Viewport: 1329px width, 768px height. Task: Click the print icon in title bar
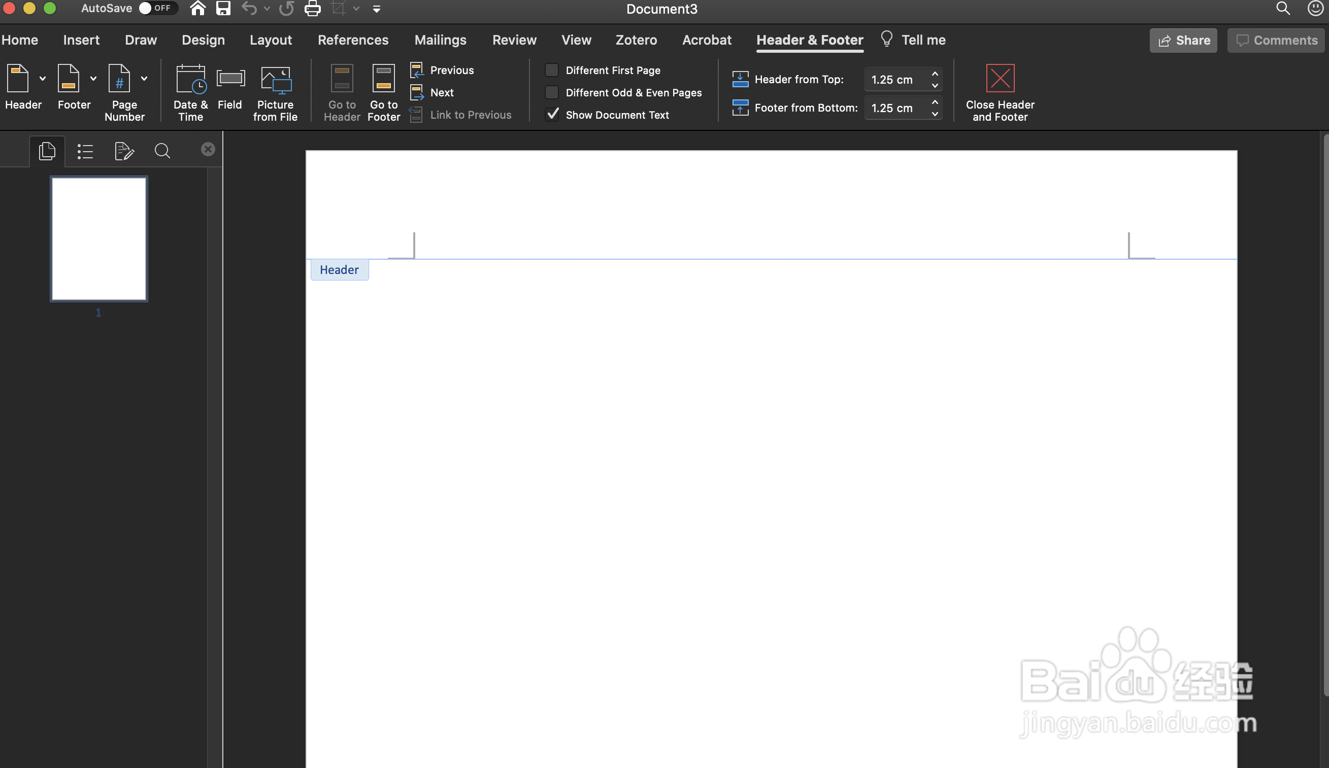point(312,9)
